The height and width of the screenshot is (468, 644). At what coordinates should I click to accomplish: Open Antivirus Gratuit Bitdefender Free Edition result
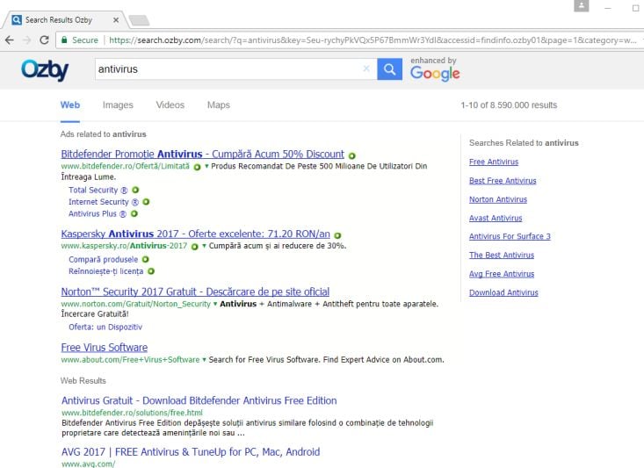pos(199,400)
